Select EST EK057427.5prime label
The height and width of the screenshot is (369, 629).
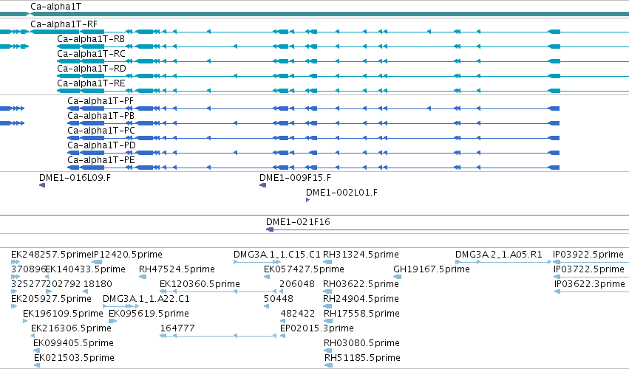click(304, 269)
